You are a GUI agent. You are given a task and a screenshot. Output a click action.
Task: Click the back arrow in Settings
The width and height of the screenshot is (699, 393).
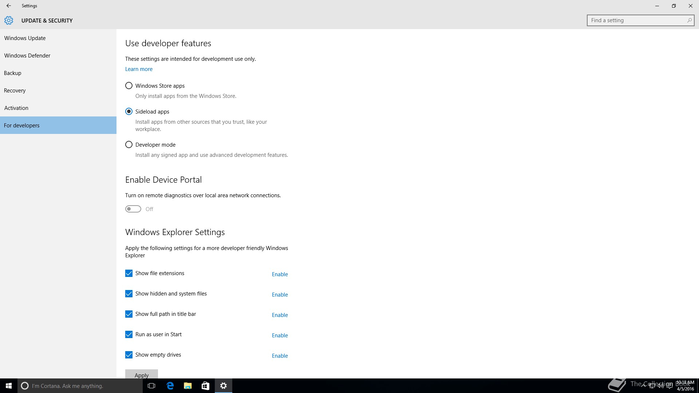pos(9,6)
